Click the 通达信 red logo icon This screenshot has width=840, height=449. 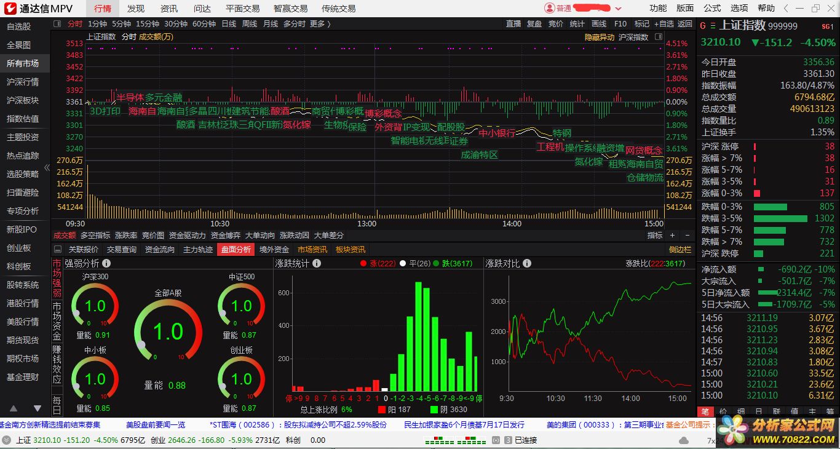click(9, 8)
